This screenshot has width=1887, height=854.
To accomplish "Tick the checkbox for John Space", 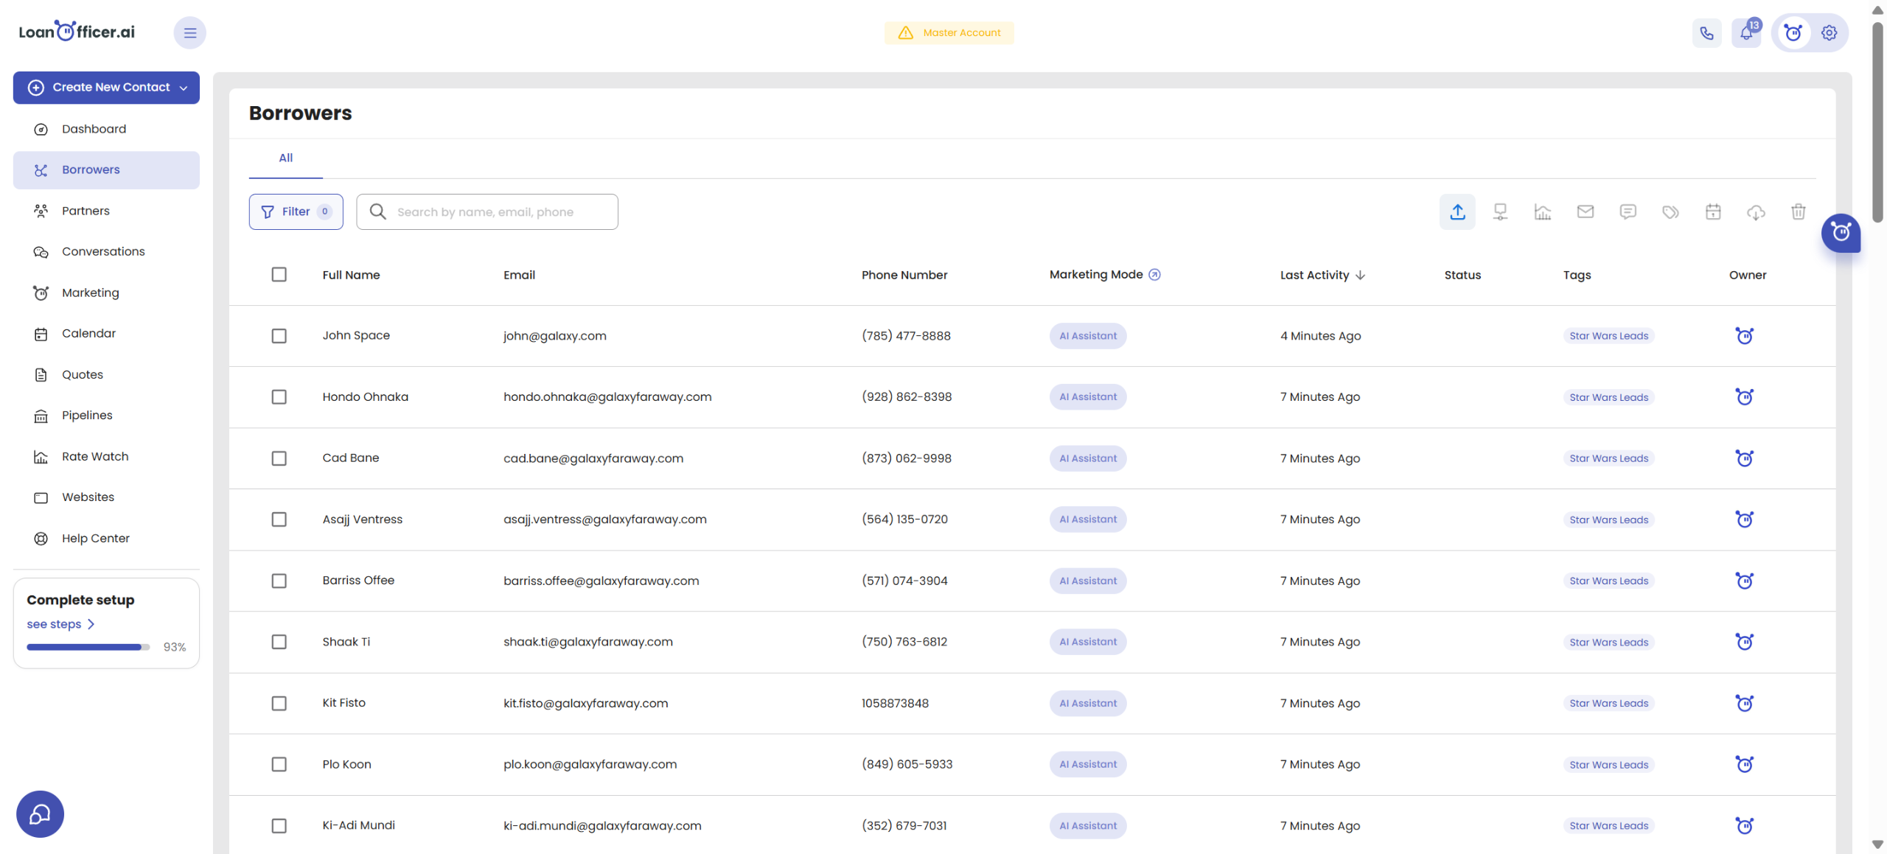I will click(279, 336).
